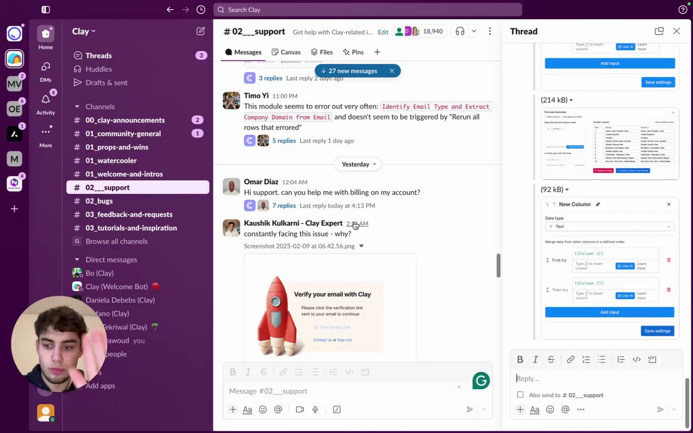Switch to the Canvas tab

[286, 53]
